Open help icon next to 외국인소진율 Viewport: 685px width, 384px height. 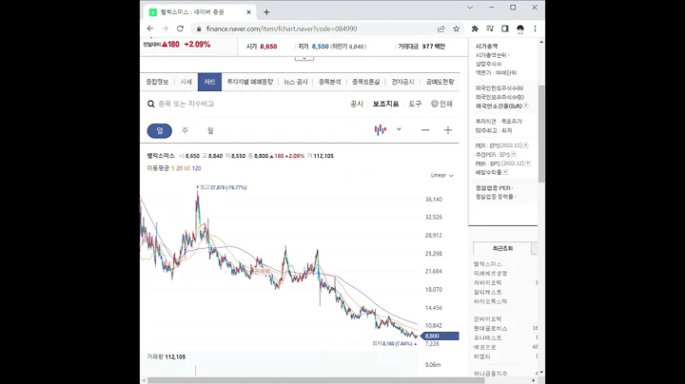click(x=526, y=106)
